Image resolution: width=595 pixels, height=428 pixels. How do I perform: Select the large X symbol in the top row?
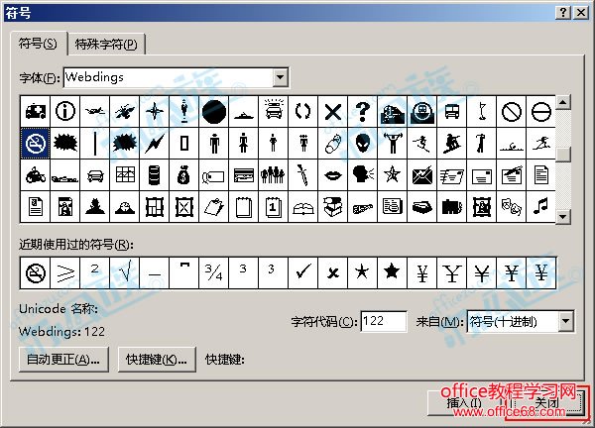click(333, 111)
